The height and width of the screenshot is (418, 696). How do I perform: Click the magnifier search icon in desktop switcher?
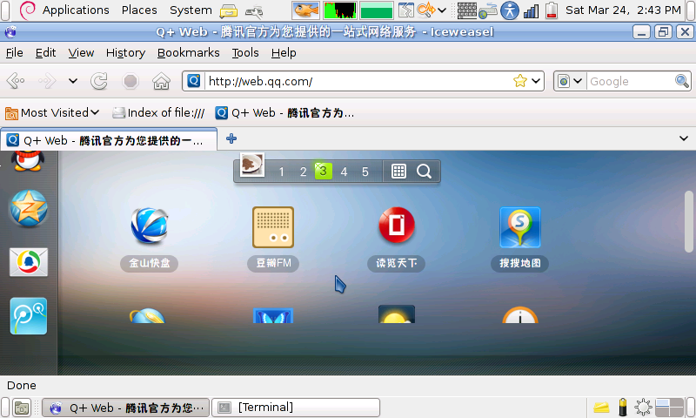424,171
